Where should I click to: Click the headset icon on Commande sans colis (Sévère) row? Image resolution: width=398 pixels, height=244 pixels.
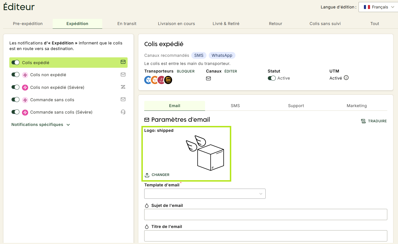(x=123, y=112)
